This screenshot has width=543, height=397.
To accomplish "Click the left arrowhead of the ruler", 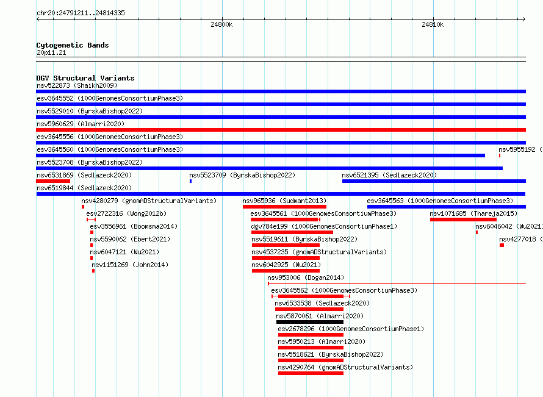I will pos(38,19).
